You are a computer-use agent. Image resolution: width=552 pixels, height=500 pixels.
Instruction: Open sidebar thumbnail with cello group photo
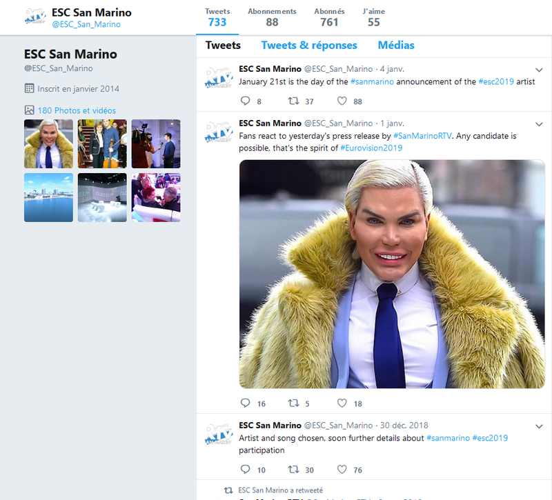tap(102, 143)
